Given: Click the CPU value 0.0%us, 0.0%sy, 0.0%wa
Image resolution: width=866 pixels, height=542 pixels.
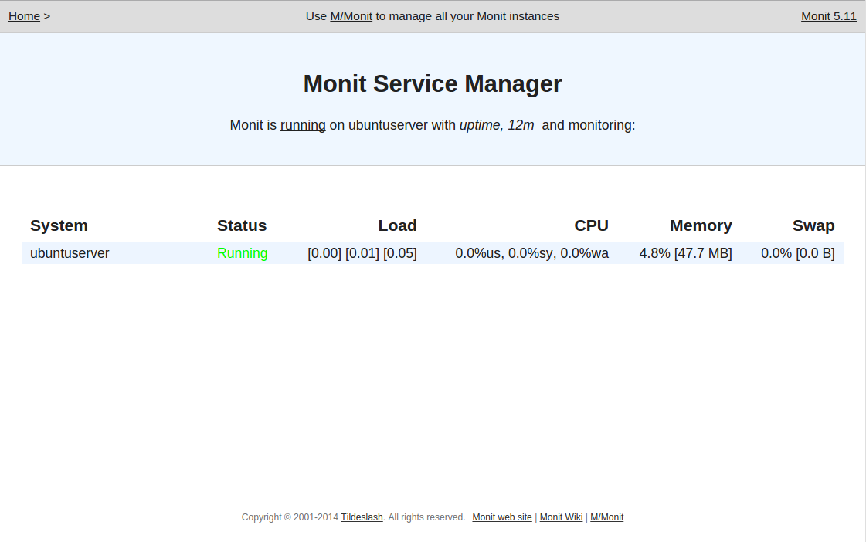Looking at the screenshot, I should click(x=531, y=253).
